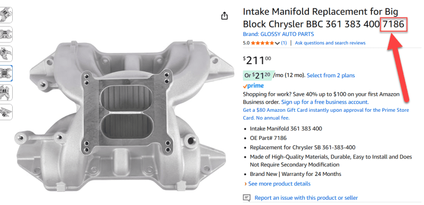
Task: Click the share icon above product image
Action: (224, 16)
